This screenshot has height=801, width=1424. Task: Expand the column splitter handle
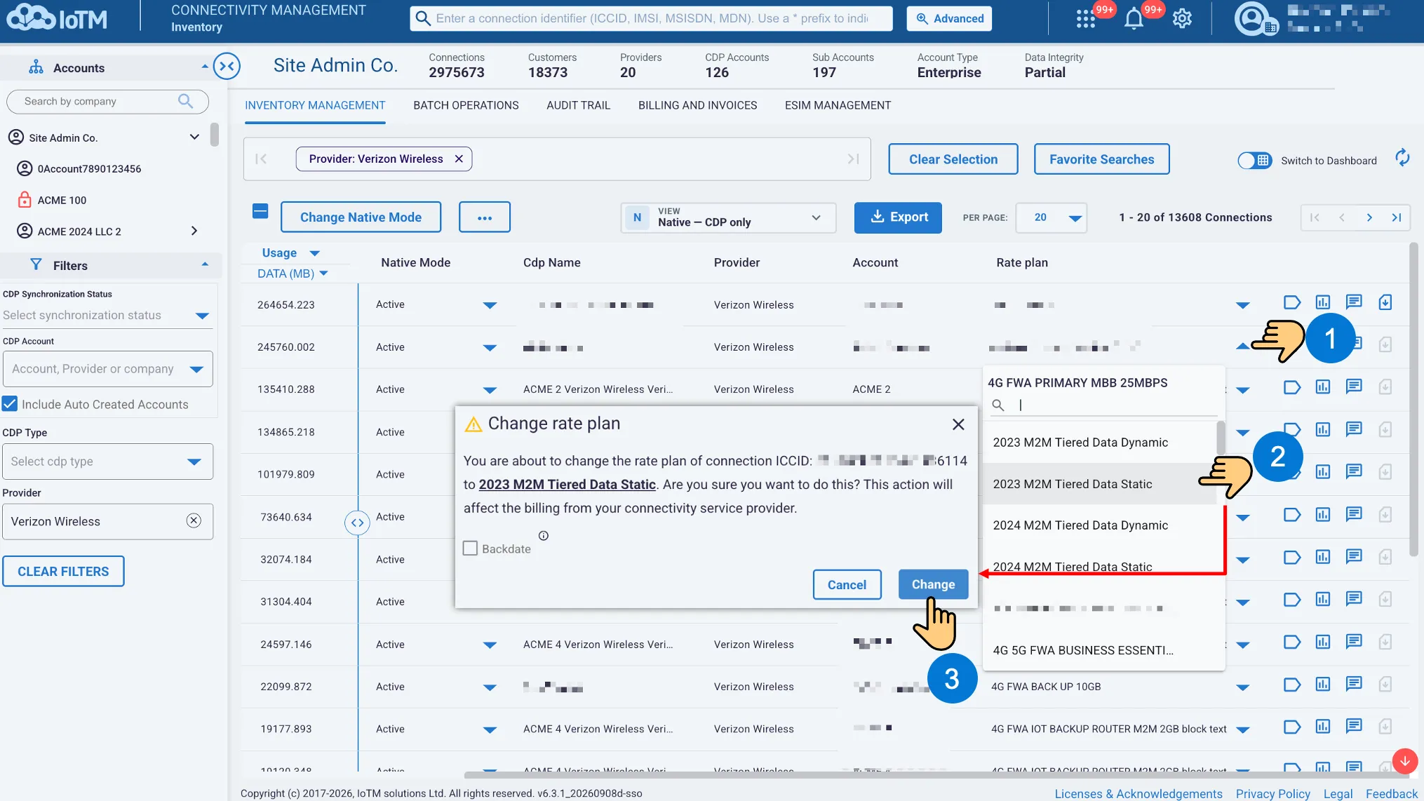[357, 523]
